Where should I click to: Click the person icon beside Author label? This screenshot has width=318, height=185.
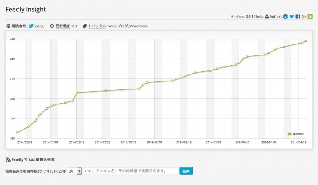tap(267, 17)
